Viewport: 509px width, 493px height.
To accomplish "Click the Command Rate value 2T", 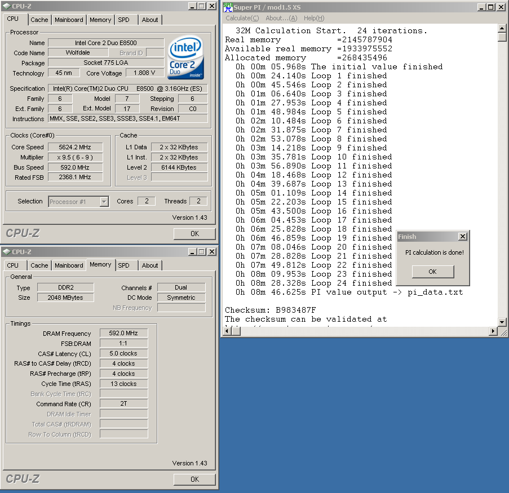I will point(123,404).
